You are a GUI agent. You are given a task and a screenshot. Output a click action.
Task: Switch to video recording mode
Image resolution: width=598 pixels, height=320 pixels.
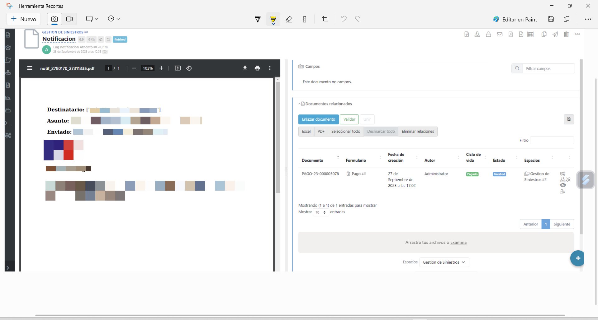(69, 19)
